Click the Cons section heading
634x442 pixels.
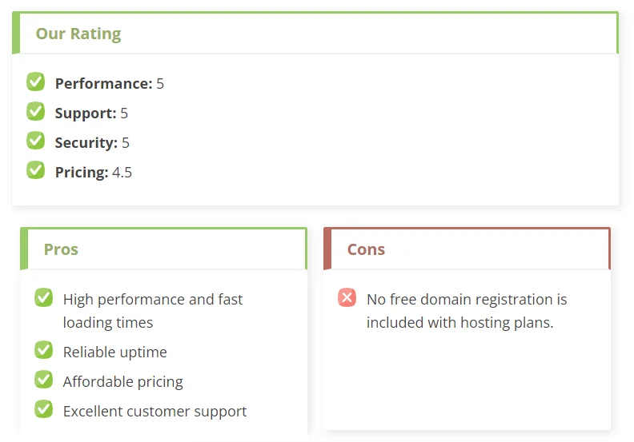366,249
